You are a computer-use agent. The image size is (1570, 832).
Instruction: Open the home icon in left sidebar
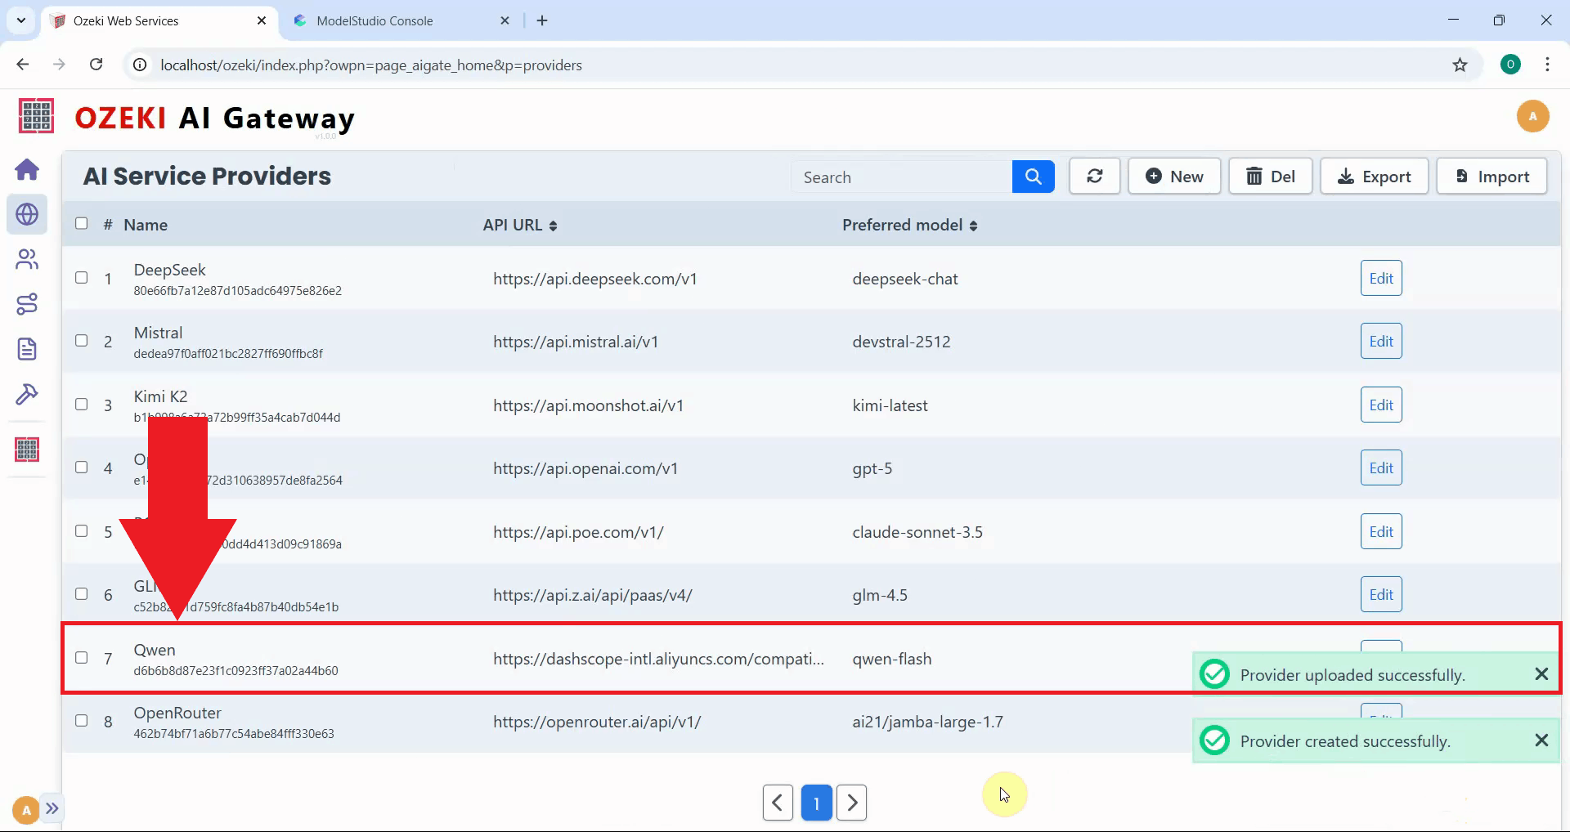[x=27, y=170]
